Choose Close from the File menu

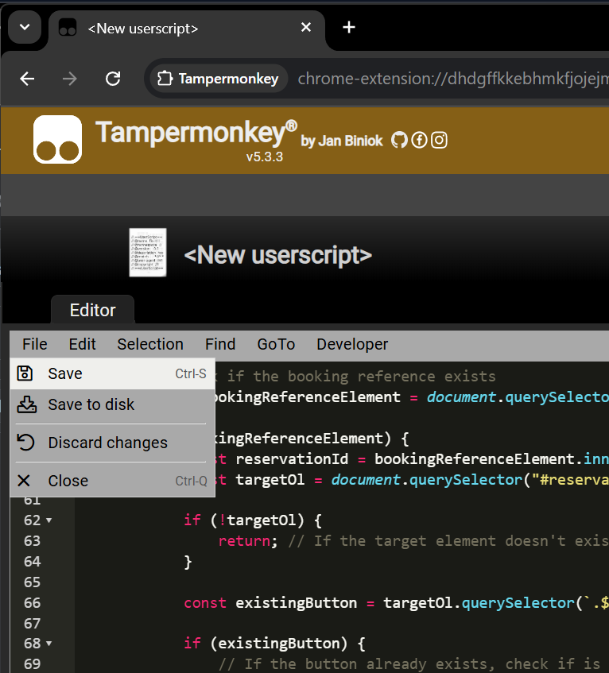(68, 481)
